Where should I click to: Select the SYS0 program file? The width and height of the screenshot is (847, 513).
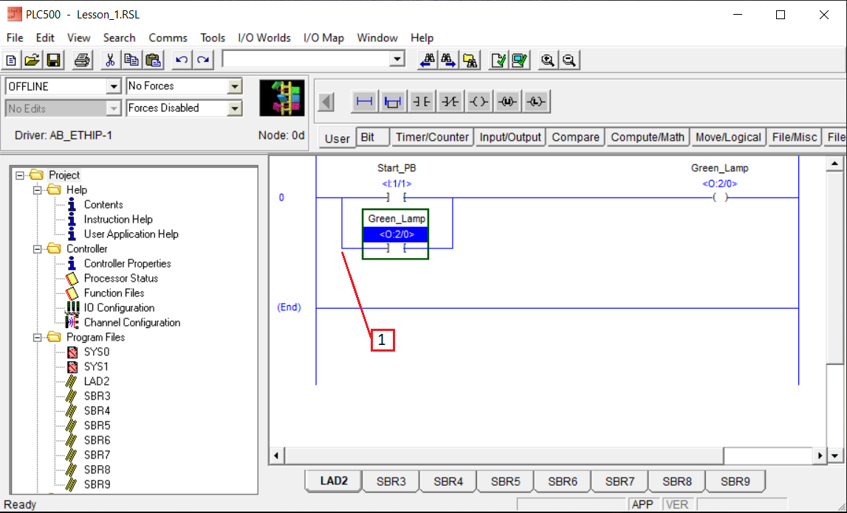[x=97, y=352]
